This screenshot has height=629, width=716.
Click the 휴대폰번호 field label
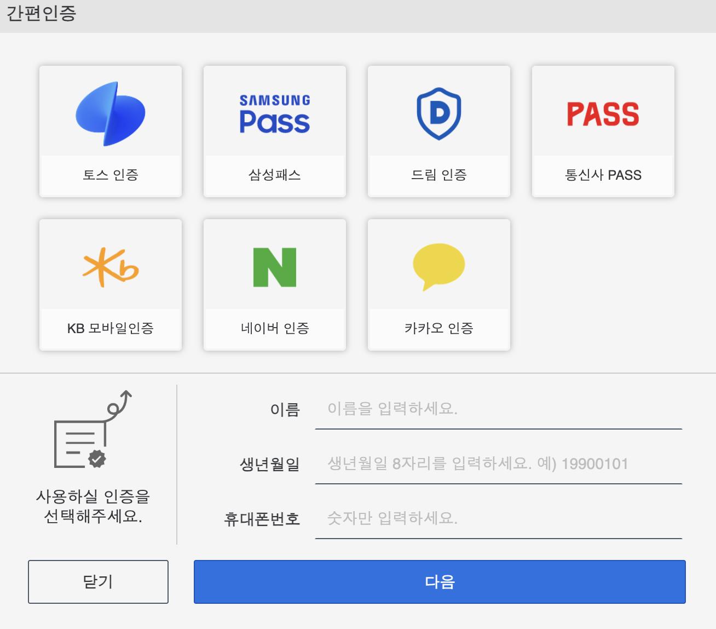262,519
